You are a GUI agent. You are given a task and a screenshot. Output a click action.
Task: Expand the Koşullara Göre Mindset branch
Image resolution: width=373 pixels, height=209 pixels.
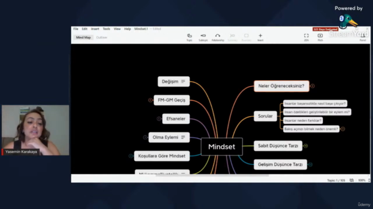131,156
